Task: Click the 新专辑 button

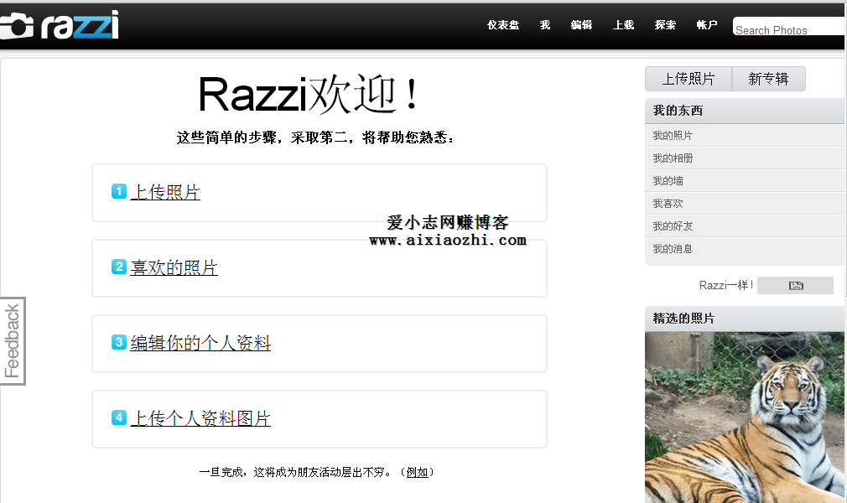Action: pyautogui.click(x=768, y=79)
